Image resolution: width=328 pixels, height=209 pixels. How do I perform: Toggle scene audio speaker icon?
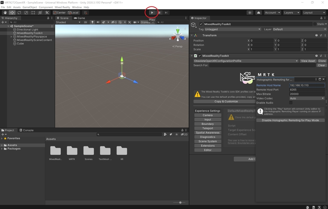pyautogui.click(x=98, y=22)
